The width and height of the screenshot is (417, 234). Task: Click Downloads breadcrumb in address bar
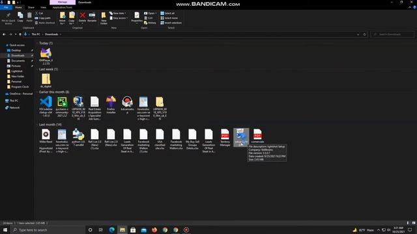coord(51,34)
